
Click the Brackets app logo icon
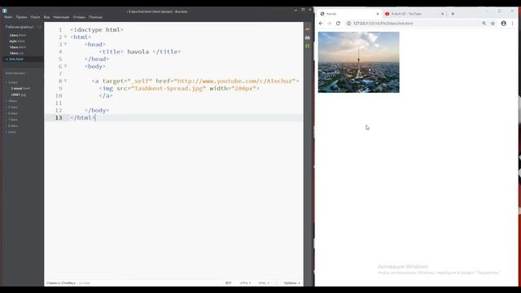[5, 11]
